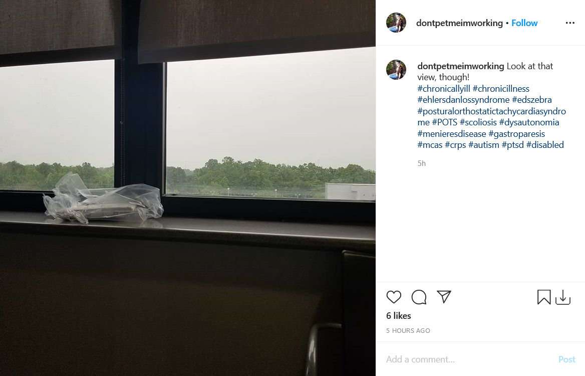
Task: Open the #disabled hashtag
Action: click(545, 145)
